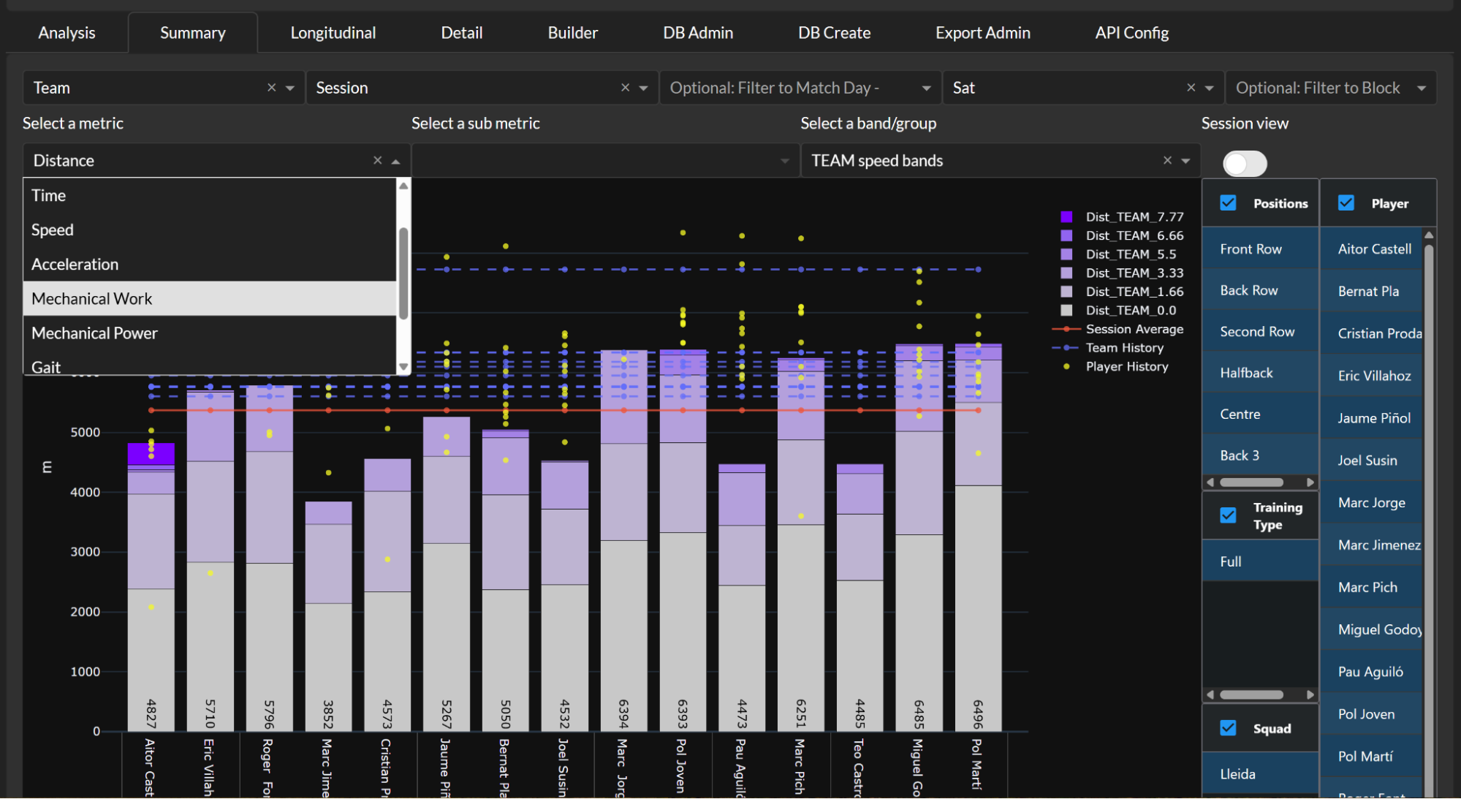
Task: Uncheck the Training Type checkbox
Action: (1228, 515)
